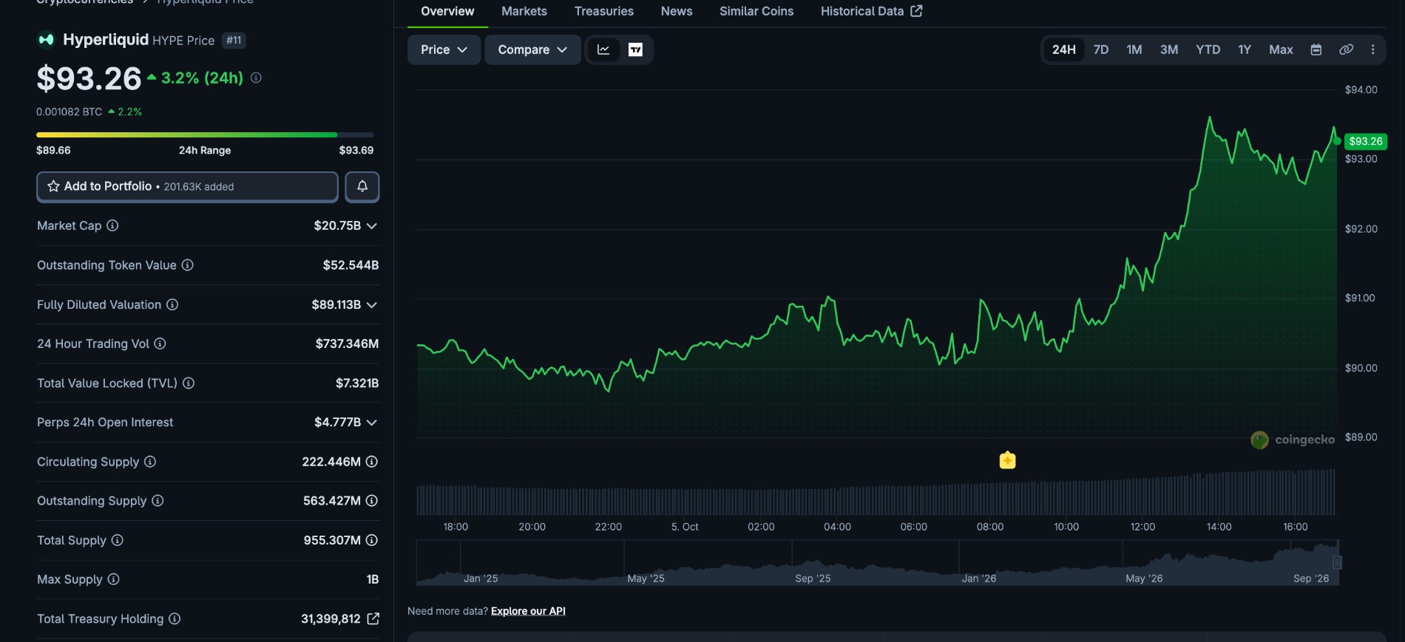This screenshot has height=642, width=1405.
Task: Show info tooltip beside 24h percent change
Action: [x=256, y=78]
